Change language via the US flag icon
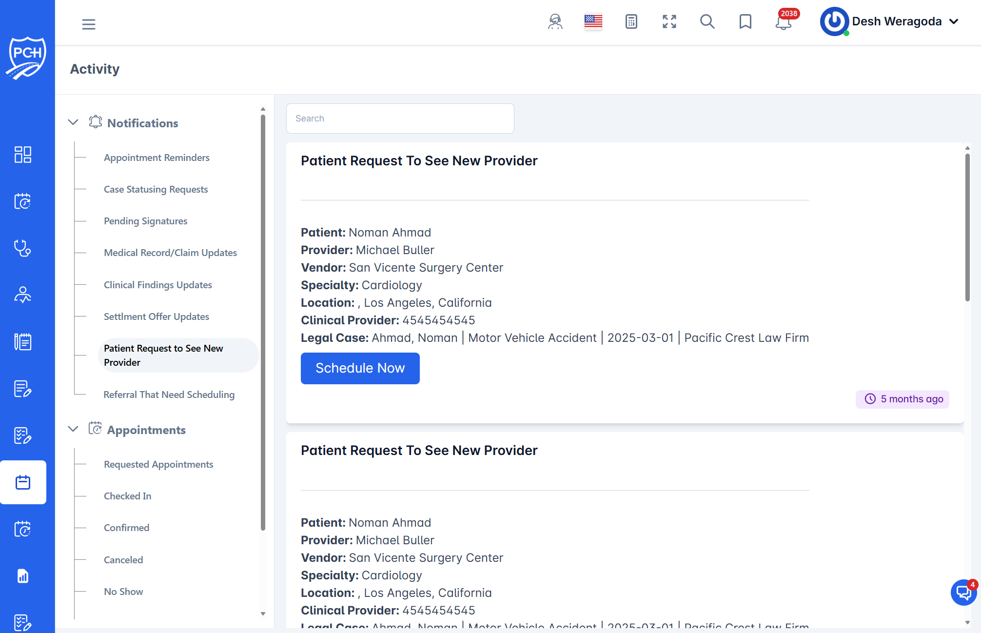Screen dimensions: 981x633 click(593, 21)
